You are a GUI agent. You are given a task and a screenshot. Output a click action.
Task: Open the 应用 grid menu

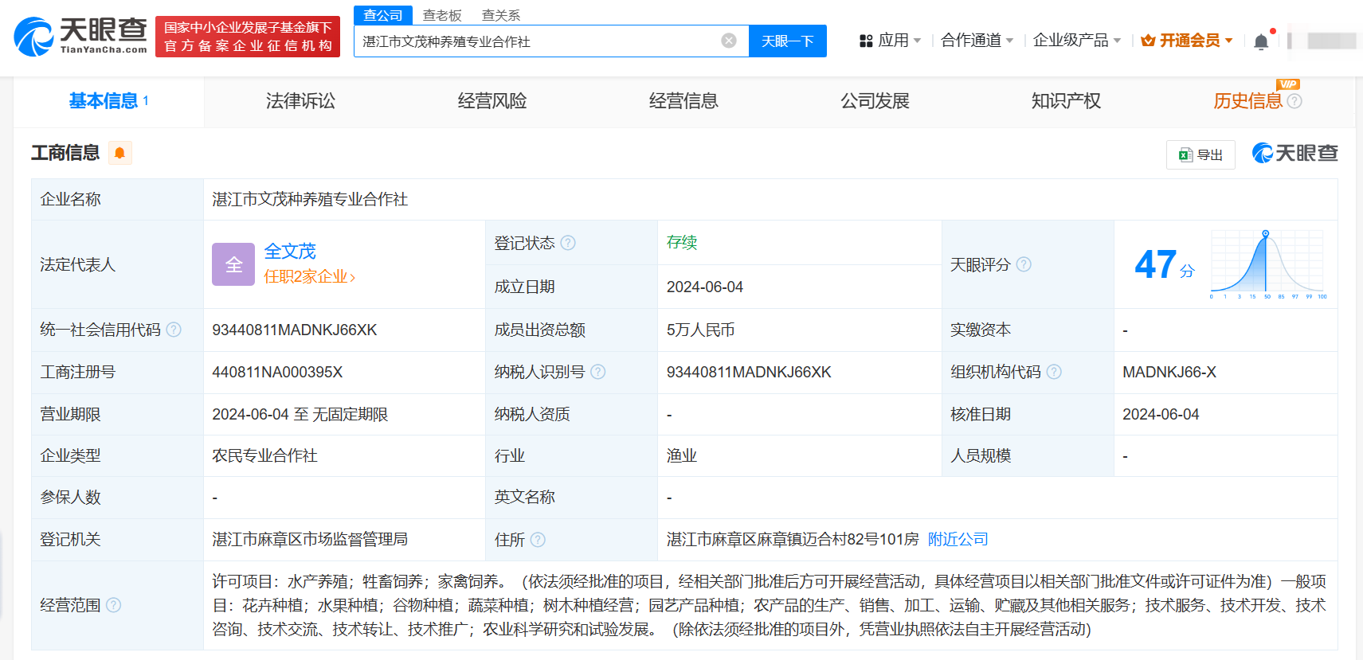[x=890, y=41]
